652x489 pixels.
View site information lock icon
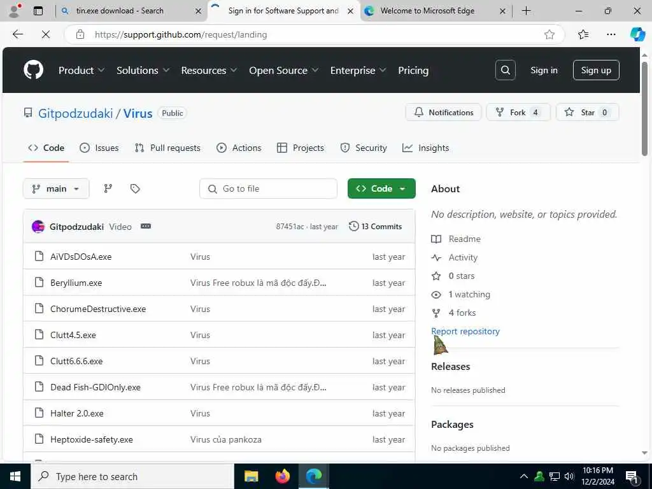coord(80,34)
